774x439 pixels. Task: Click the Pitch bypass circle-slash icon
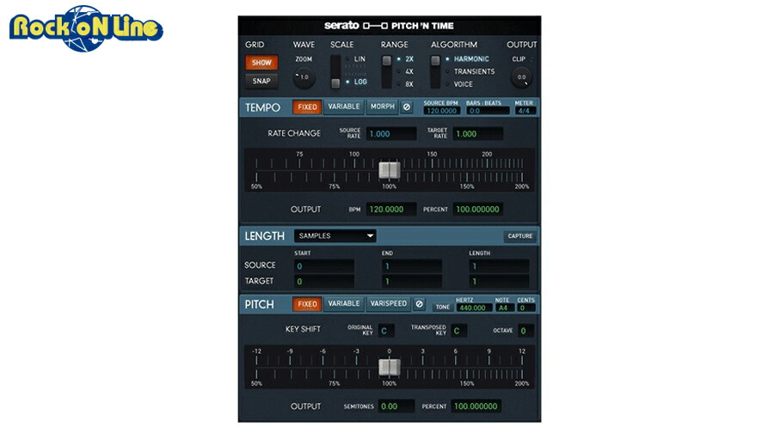[x=419, y=304]
